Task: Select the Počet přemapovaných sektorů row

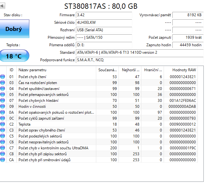Action: pos(99,94)
